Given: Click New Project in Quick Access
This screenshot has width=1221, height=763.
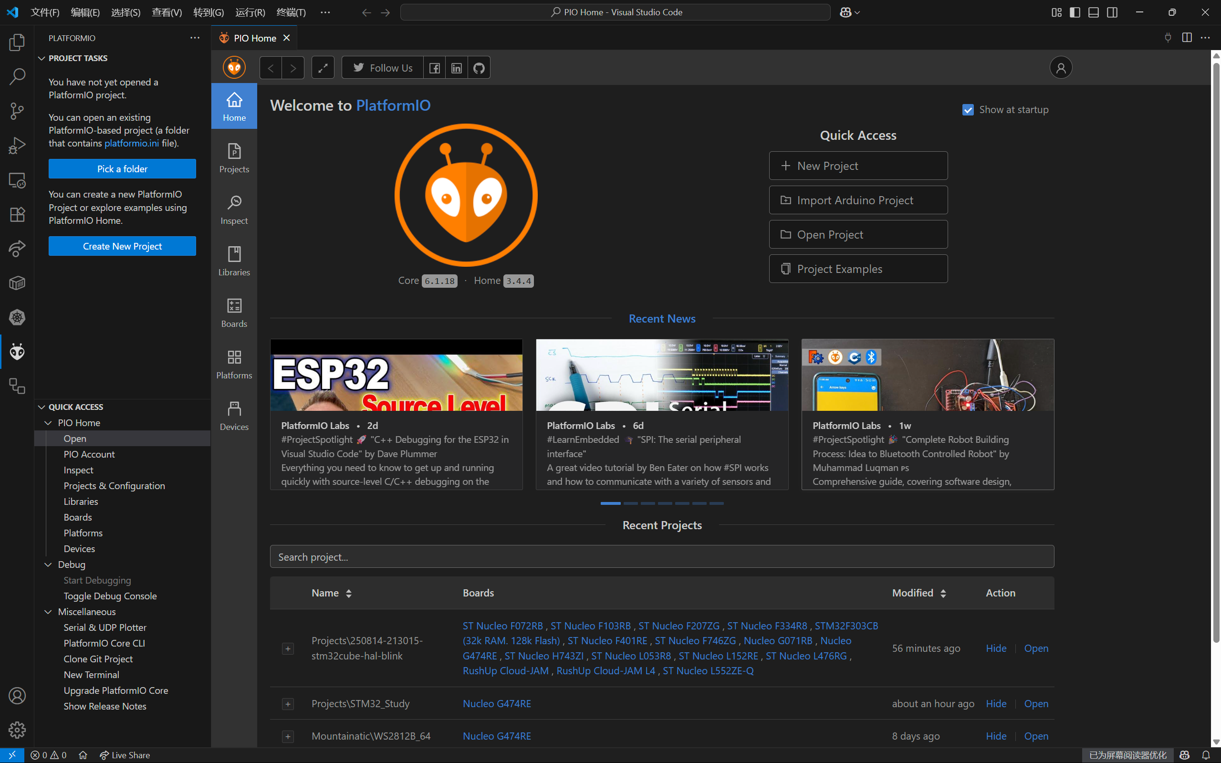Looking at the screenshot, I should (x=858, y=166).
